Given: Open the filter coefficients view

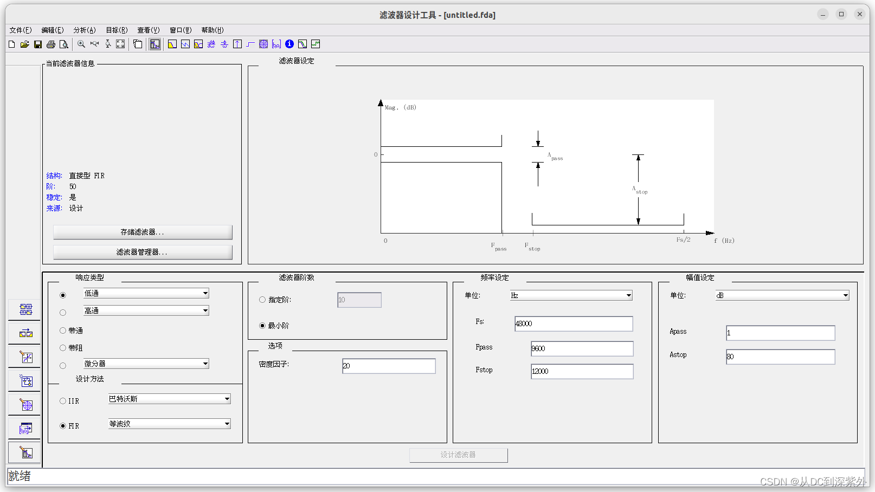Looking at the screenshot, I should click(x=276, y=44).
